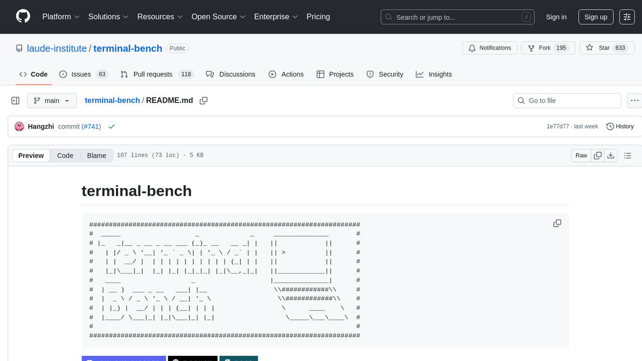Screen dimensions: 642x361
Task: Switch to the Blame view
Action: point(96,155)
